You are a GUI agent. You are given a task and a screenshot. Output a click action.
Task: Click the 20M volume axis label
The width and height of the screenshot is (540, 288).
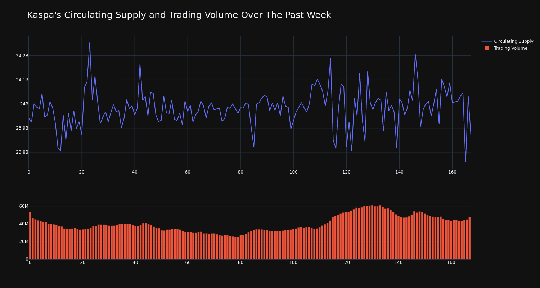pyautogui.click(x=24, y=242)
